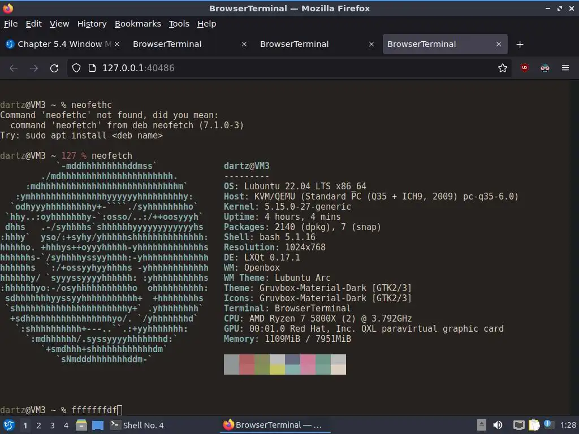Click the gray color block in neofetch palette
The width and height of the screenshot is (579, 434).
click(231, 364)
